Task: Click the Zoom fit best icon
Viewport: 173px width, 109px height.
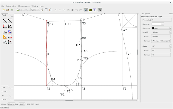Action: (68, 10)
